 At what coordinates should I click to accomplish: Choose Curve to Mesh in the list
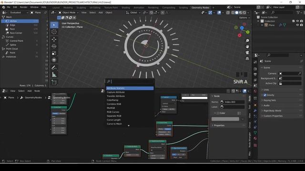(130, 124)
